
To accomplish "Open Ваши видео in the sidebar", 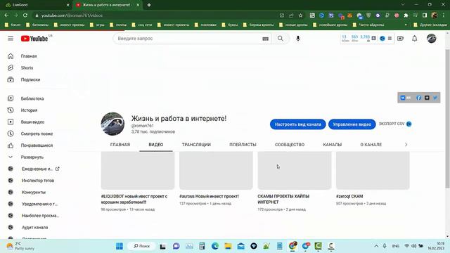I will [x=33, y=122].
